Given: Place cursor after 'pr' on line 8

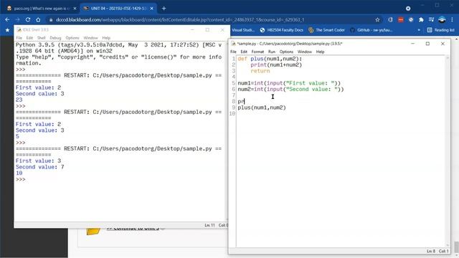Looking at the screenshot, I should 245,102.
